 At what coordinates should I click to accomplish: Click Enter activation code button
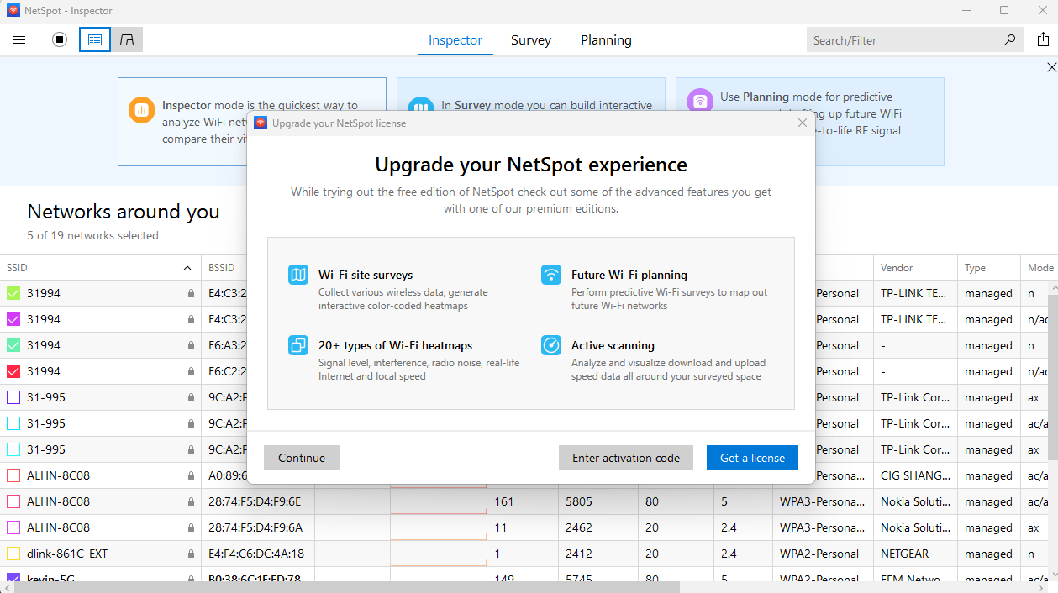coord(626,458)
